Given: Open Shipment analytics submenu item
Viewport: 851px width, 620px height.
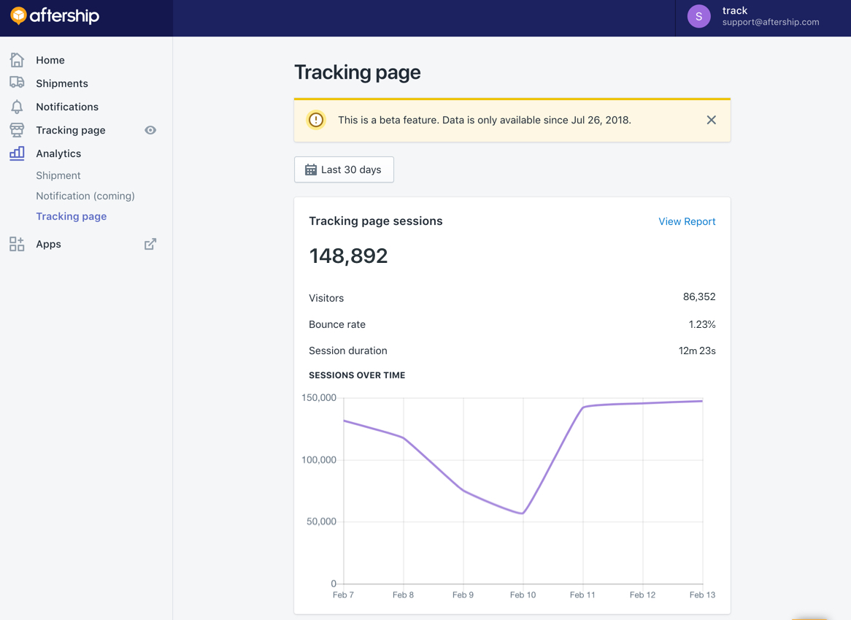Looking at the screenshot, I should (x=58, y=175).
